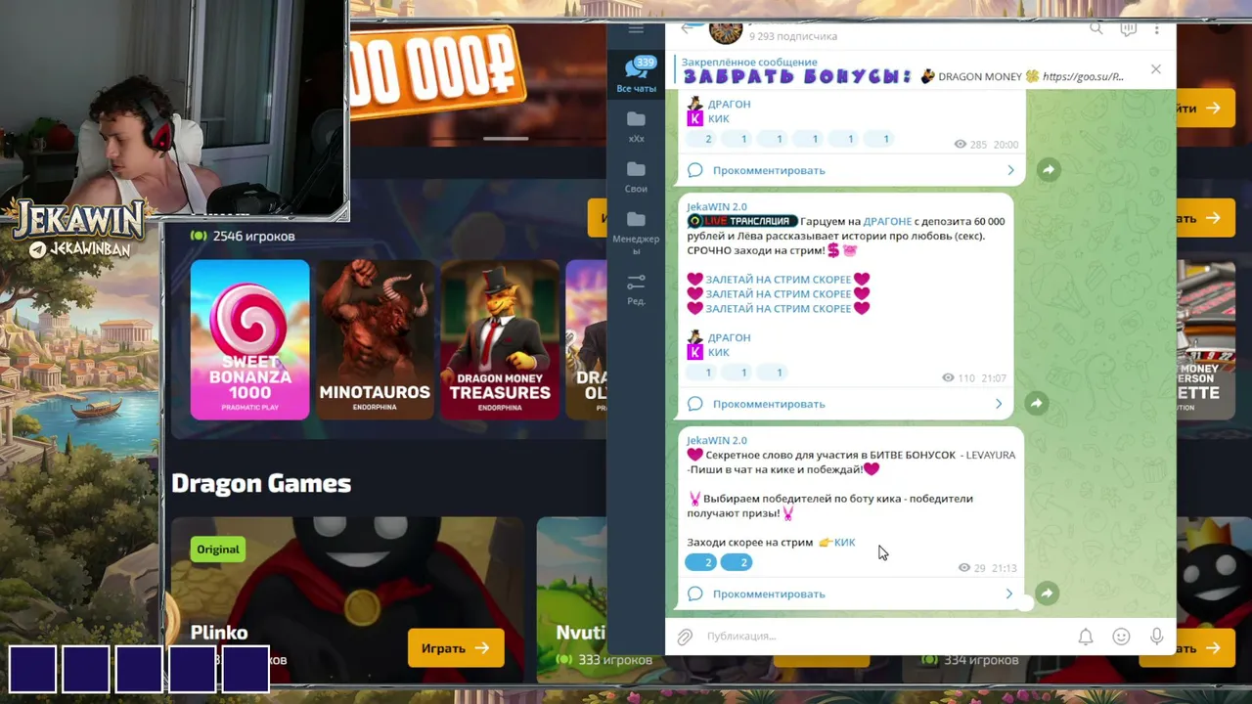Forward the 21:07 post via share arrow
The height and width of the screenshot is (704, 1252).
point(1036,404)
